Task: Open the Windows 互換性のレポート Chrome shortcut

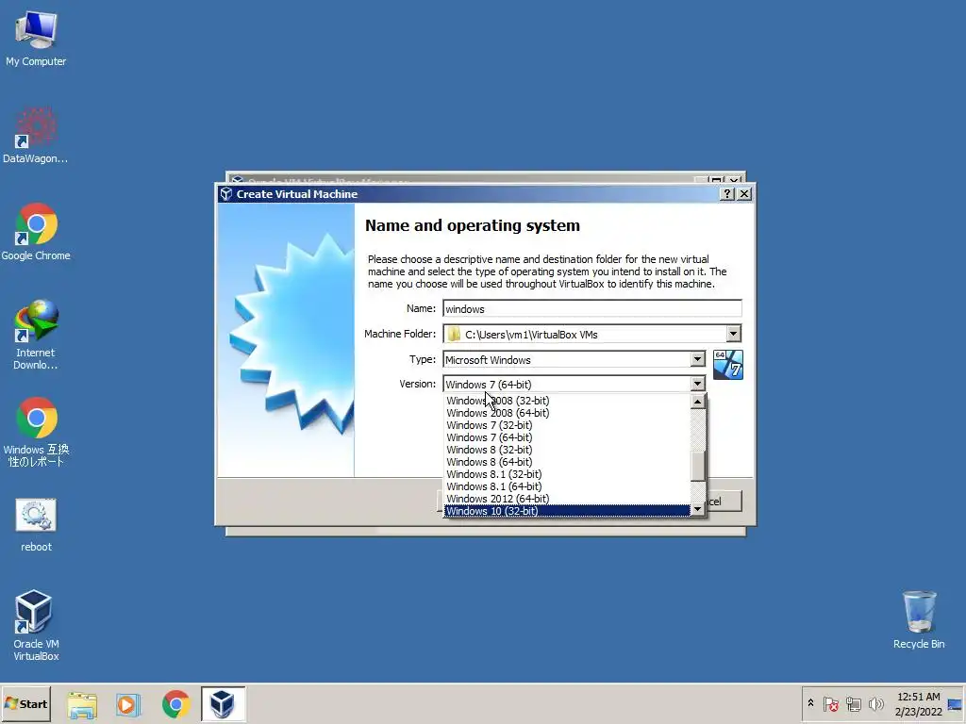Action: (36, 432)
